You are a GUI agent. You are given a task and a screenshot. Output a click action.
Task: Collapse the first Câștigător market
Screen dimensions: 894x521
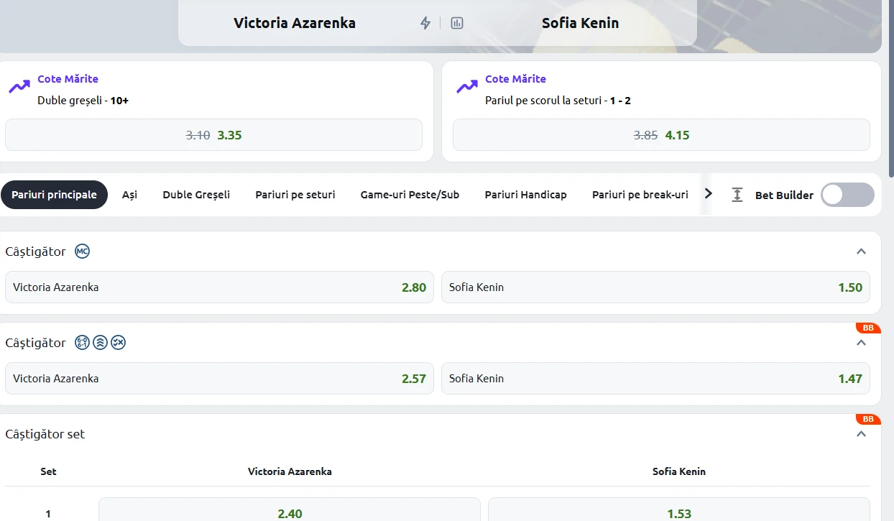pos(862,252)
